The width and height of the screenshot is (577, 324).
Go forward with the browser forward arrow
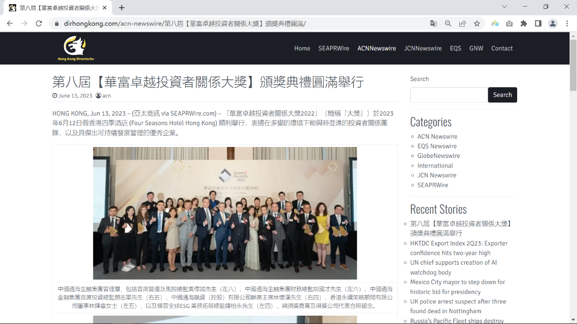pos(24,24)
